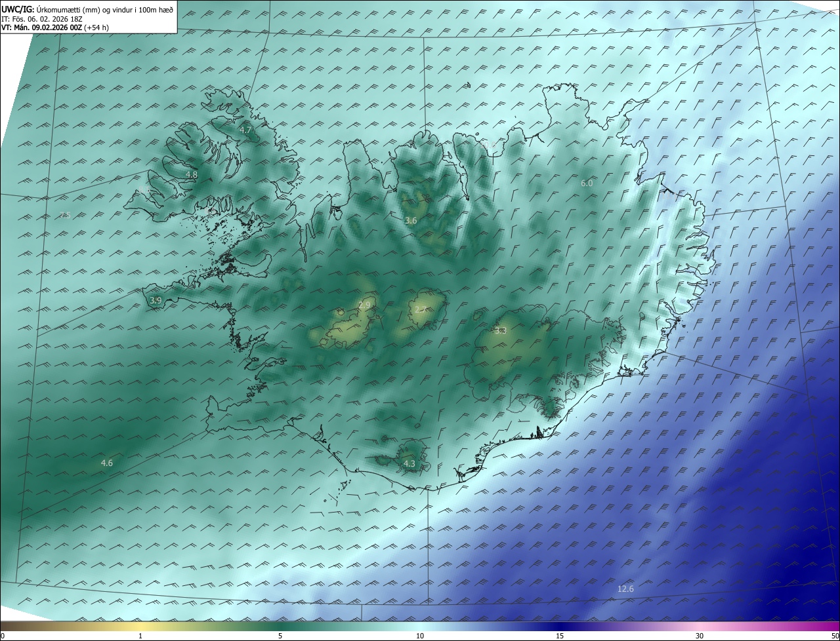Click the '50' tick on the color scale
This screenshot has height=641, width=840.
point(835,636)
